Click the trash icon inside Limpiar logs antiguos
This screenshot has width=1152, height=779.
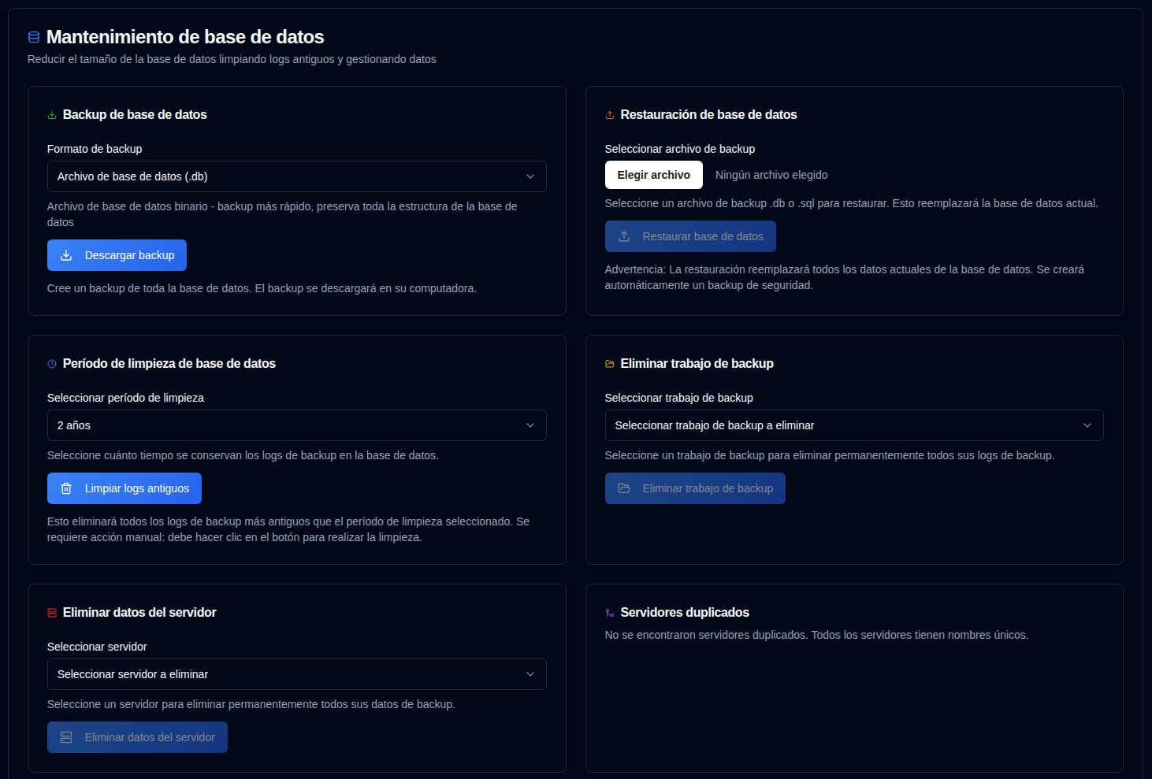(x=67, y=488)
